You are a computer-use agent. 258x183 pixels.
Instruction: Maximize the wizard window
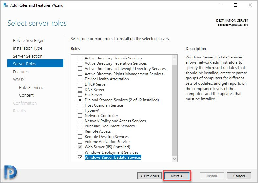coord(235,5)
